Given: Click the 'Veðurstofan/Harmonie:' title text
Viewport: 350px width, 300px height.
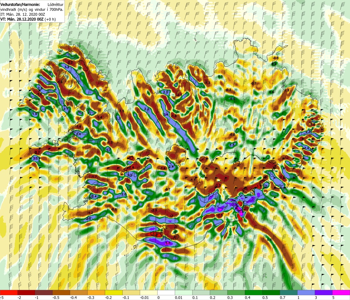Looking at the screenshot, I should [x=21, y=5].
